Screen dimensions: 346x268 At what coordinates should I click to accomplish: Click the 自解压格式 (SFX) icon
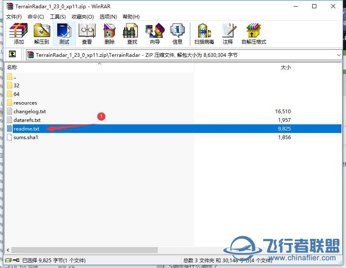(253, 33)
